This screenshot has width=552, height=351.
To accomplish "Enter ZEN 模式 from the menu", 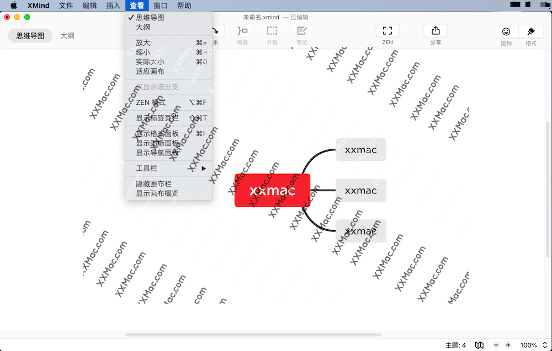I will tap(168, 102).
